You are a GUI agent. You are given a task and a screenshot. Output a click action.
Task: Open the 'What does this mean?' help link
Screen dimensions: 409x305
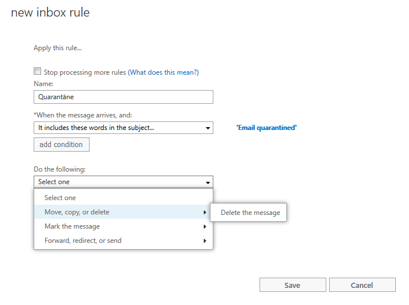(x=163, y=72)
